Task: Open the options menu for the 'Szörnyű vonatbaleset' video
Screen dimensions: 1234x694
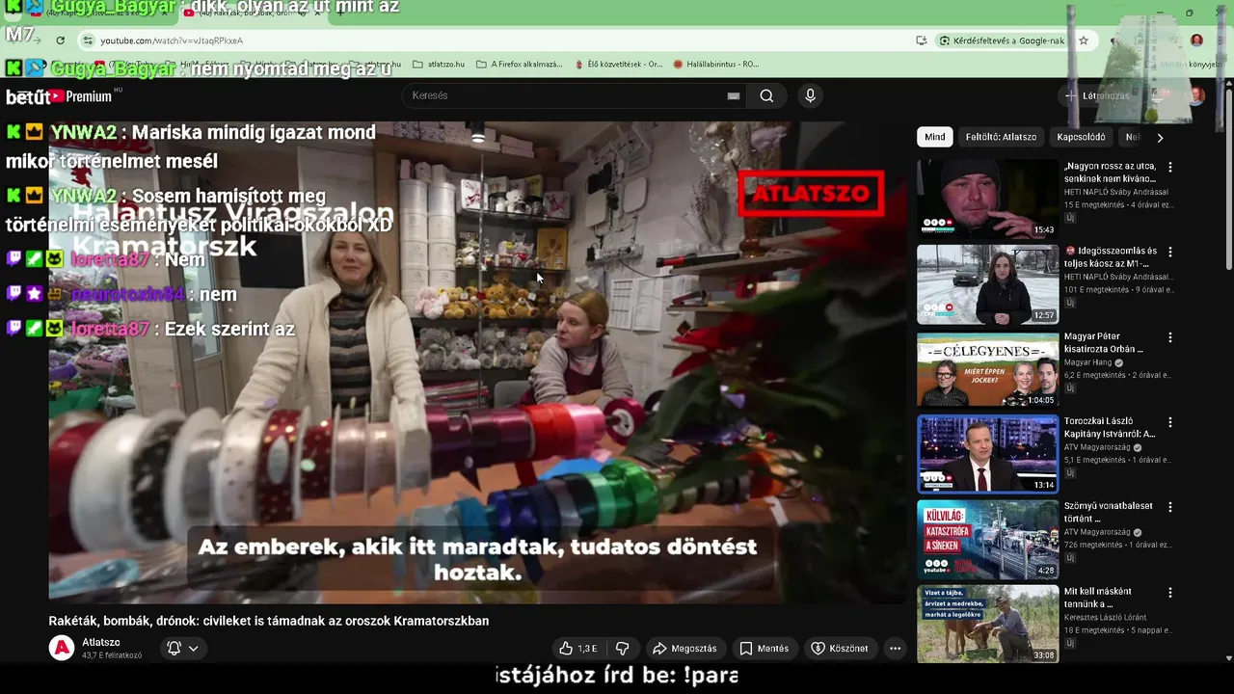Action: pos(1170,507)
